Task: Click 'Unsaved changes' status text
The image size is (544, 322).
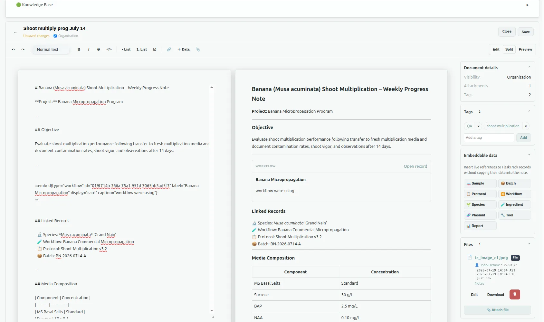Action: [x=36, y=36]
